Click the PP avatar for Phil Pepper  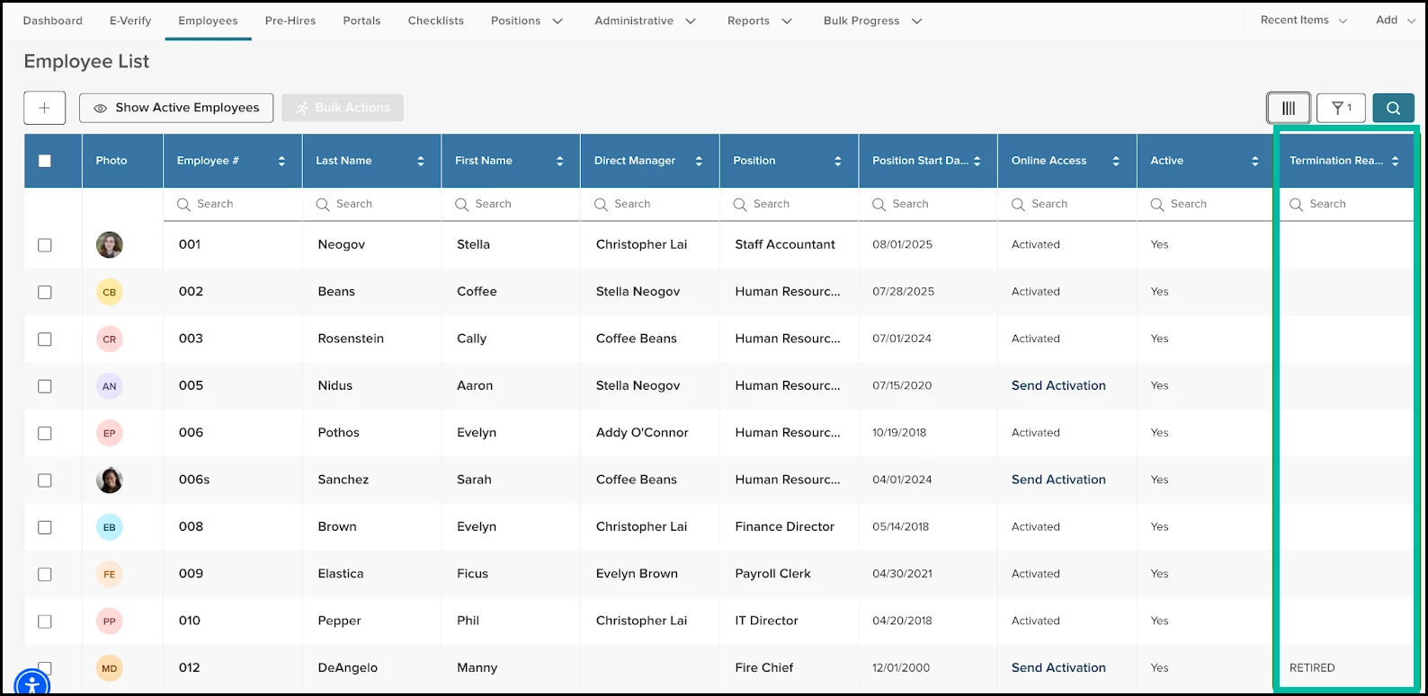(110, 621)
